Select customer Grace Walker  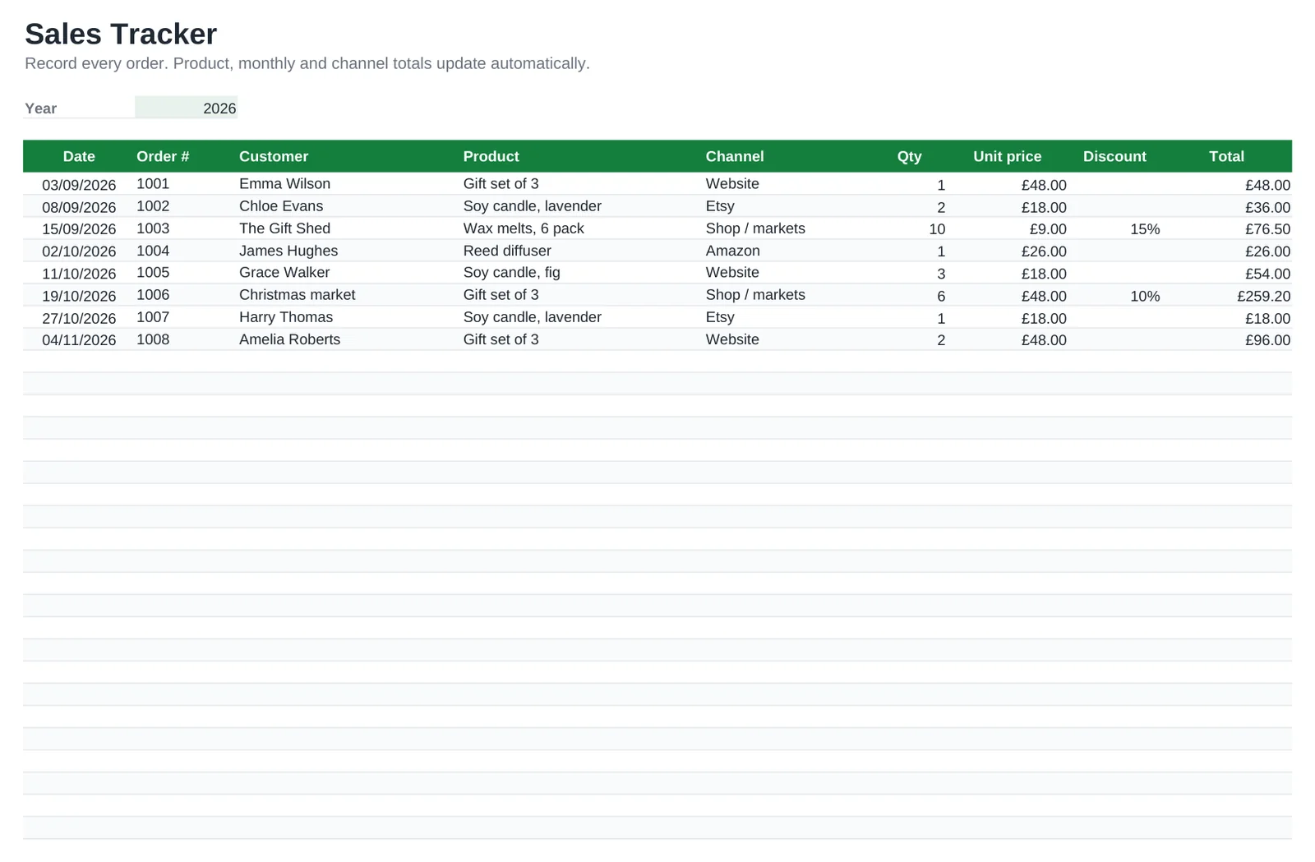284,273
